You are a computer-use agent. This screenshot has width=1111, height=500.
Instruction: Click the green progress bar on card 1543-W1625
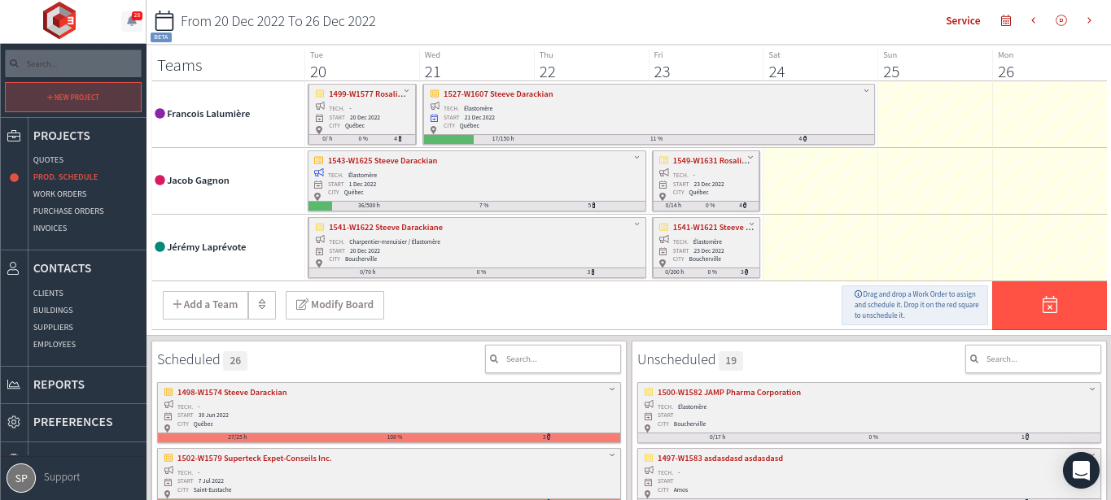(321, 206)
